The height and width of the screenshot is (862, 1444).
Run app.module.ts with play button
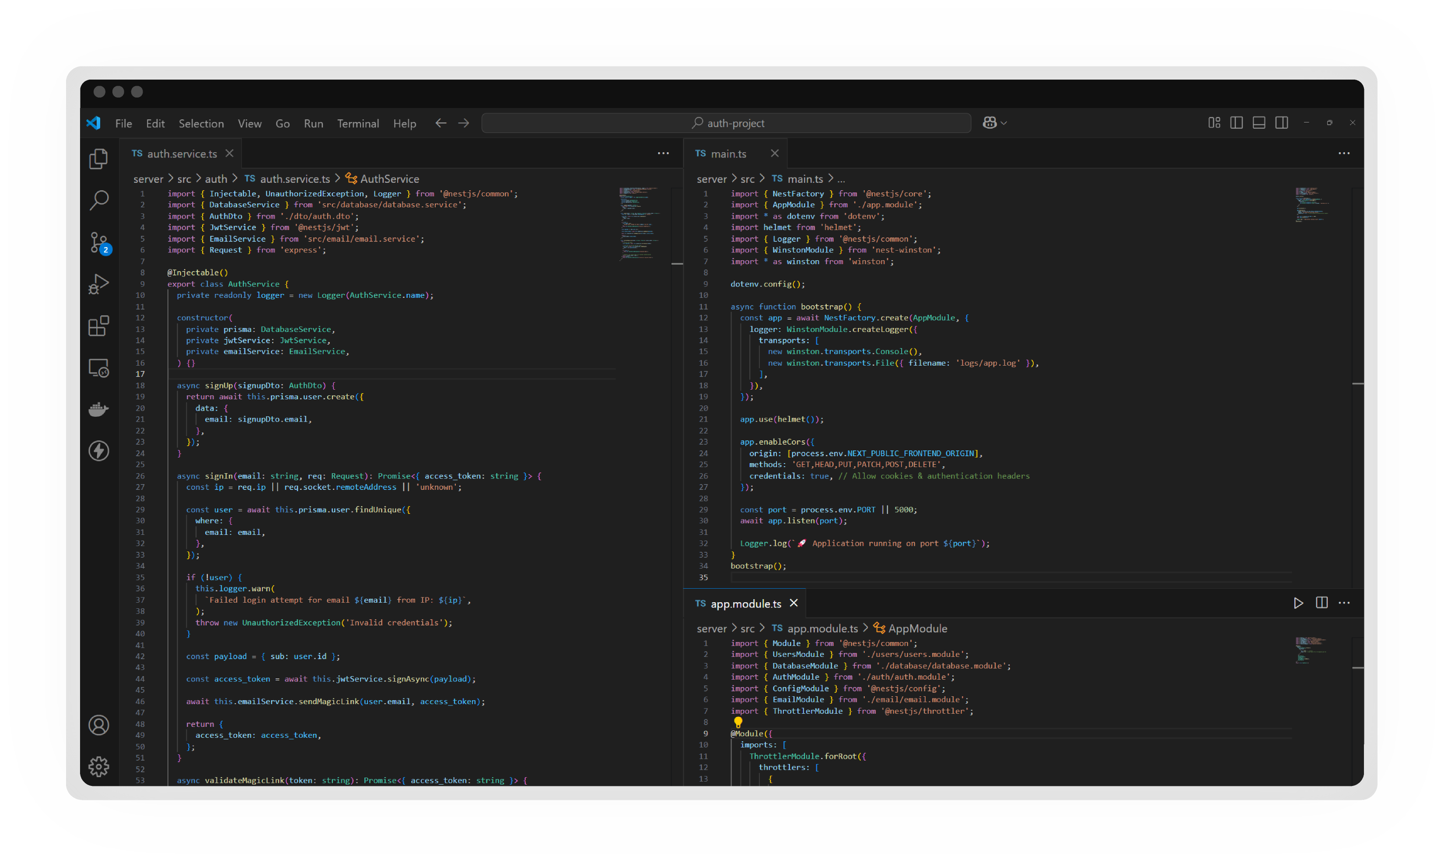tap(1298, 603)
